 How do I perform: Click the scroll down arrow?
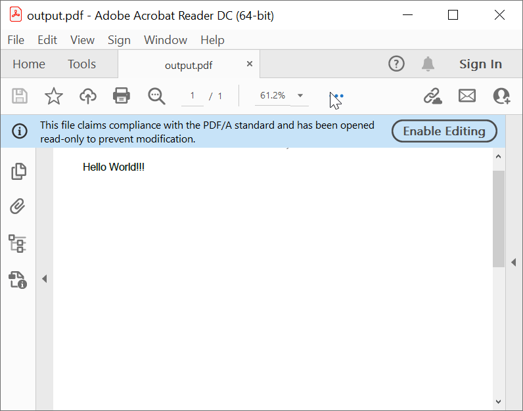point(498,402)
